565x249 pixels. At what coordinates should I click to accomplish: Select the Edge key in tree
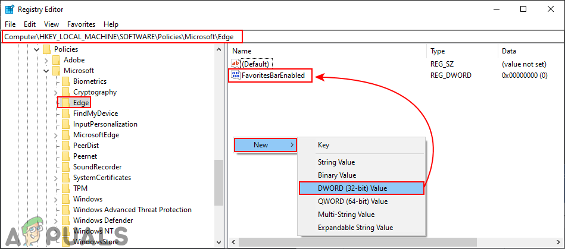[80, 103]
